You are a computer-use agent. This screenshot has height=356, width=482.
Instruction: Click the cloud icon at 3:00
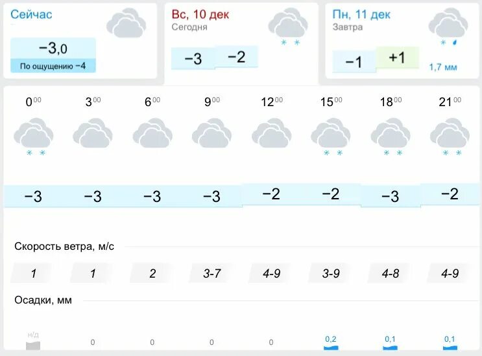tap(93, 133)
